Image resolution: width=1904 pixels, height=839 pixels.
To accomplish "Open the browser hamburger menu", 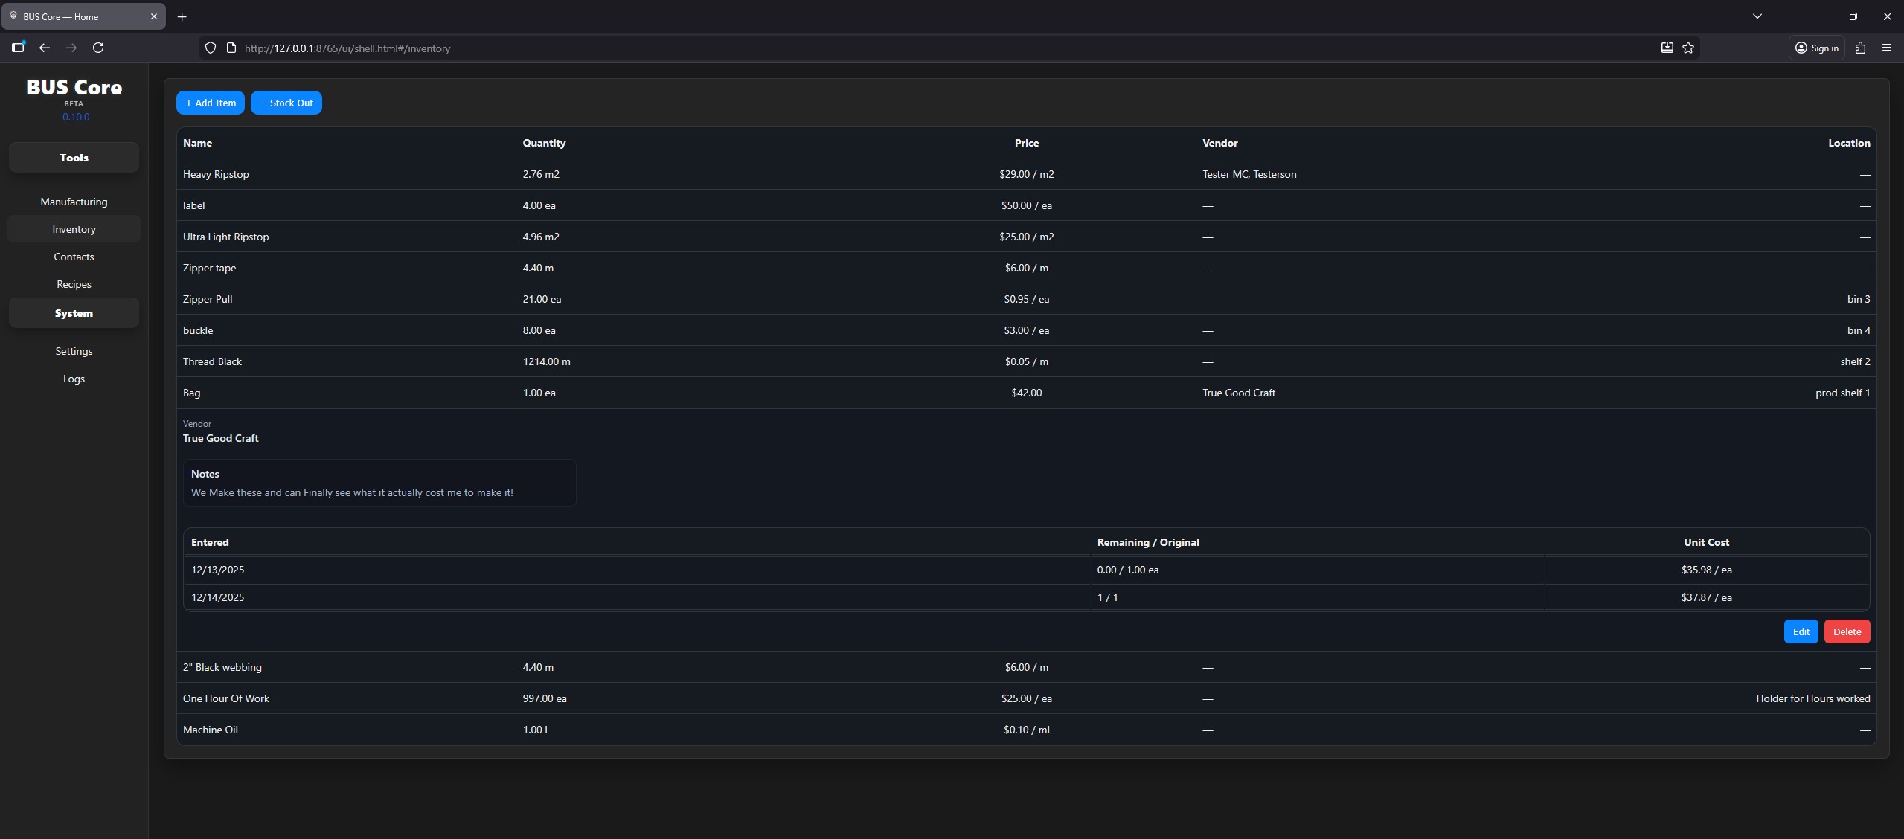I will (1887, 48).
